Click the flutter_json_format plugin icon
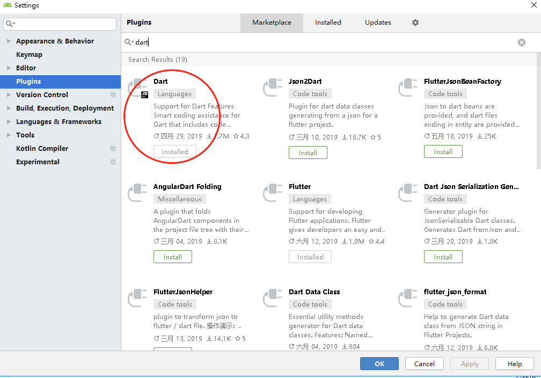541x378 pixels. pyautogui.click(x=408, y=298)
